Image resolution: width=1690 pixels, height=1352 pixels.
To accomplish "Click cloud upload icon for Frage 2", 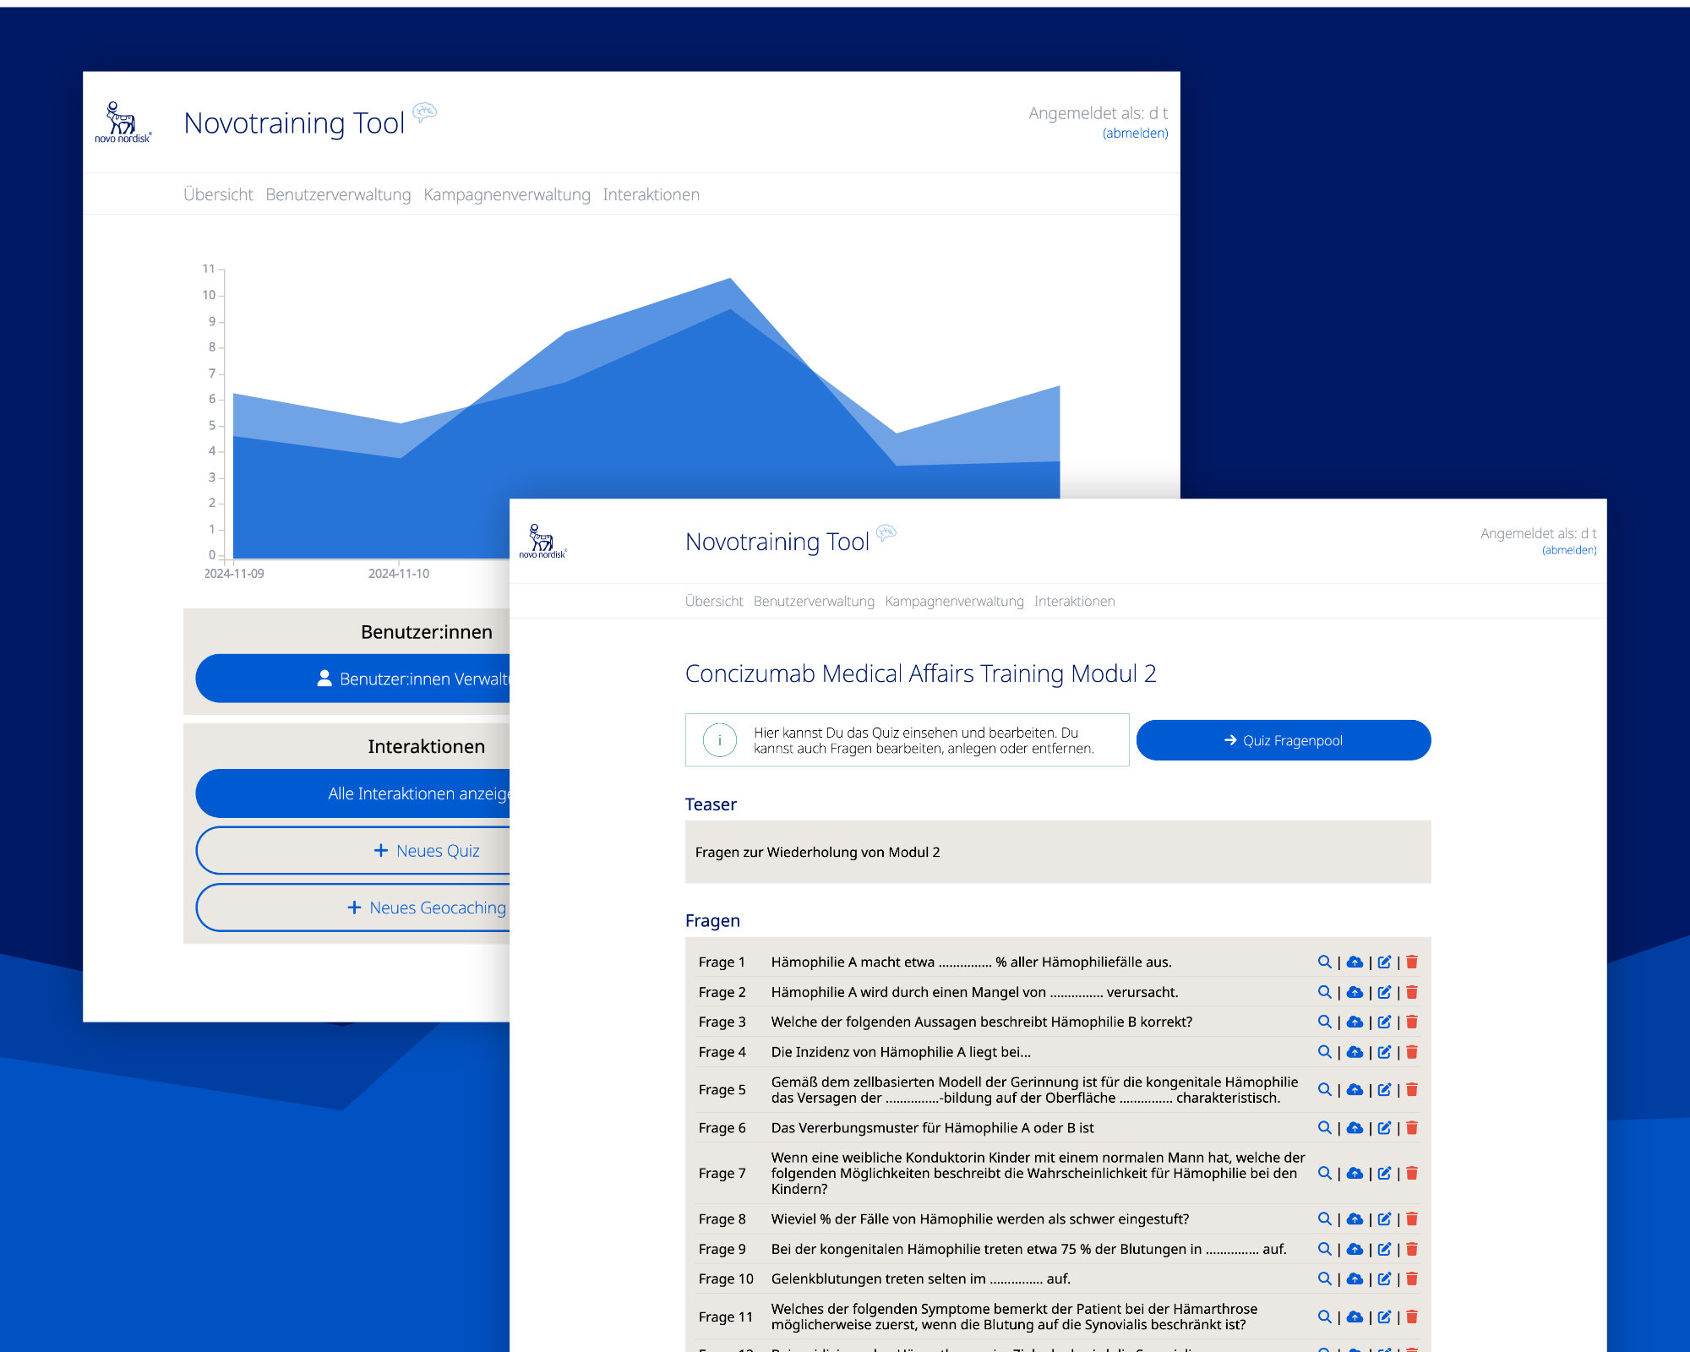I will pyautogui.click(x=1355, y=992).
